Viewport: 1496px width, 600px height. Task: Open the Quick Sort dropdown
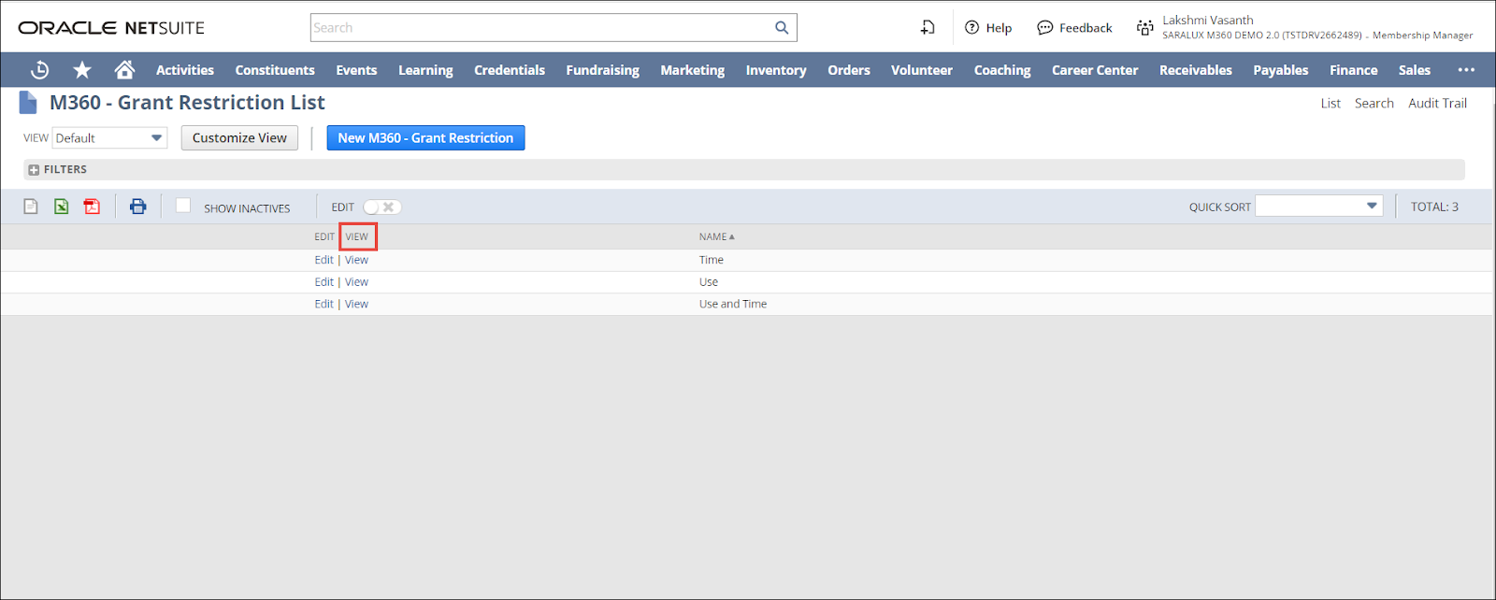1318,207
